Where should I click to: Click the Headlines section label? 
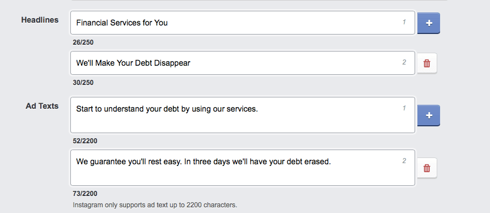(40, 20)
